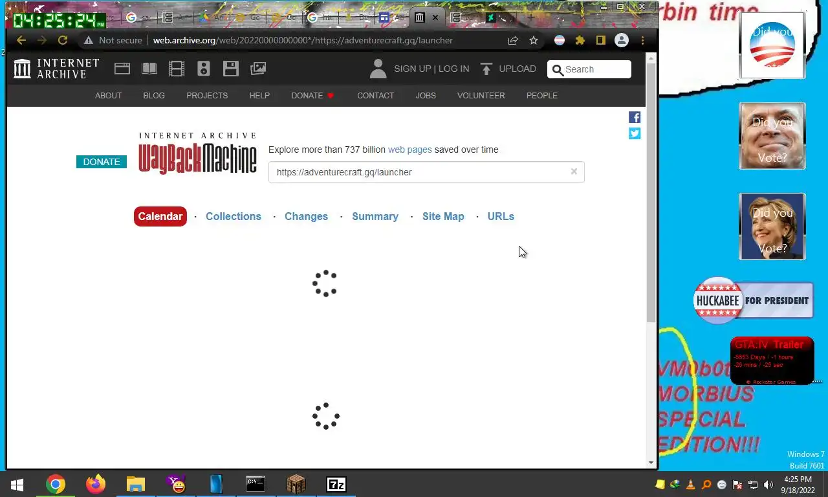Open HELP in the archive nav
Image resolution: width=828 pixels, height=497 pixels.
(259, 95)
